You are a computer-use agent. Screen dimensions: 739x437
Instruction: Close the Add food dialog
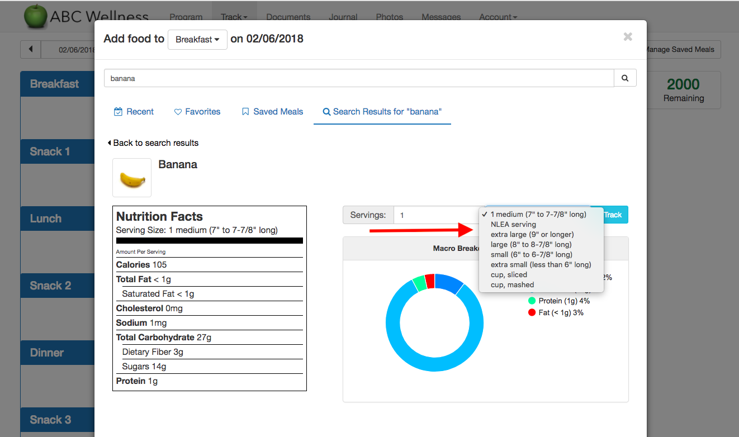[628, 37]
